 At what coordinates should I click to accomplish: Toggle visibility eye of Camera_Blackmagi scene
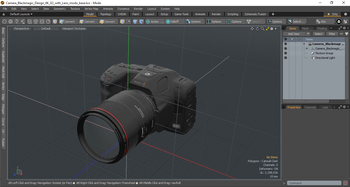click(285, 44)
